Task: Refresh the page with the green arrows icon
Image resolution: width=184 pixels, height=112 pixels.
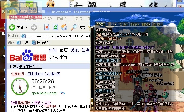Action: 55,27
